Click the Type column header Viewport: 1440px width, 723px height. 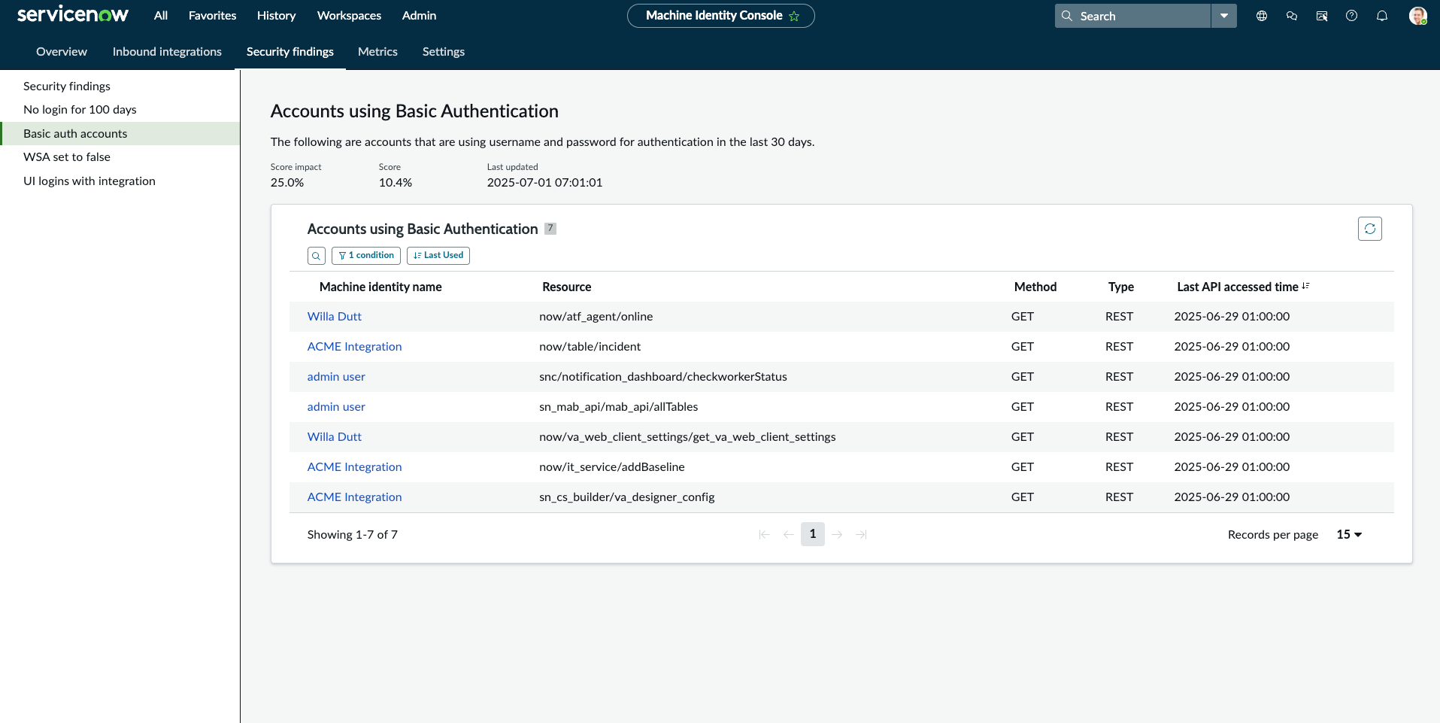tap(1121, 287)
